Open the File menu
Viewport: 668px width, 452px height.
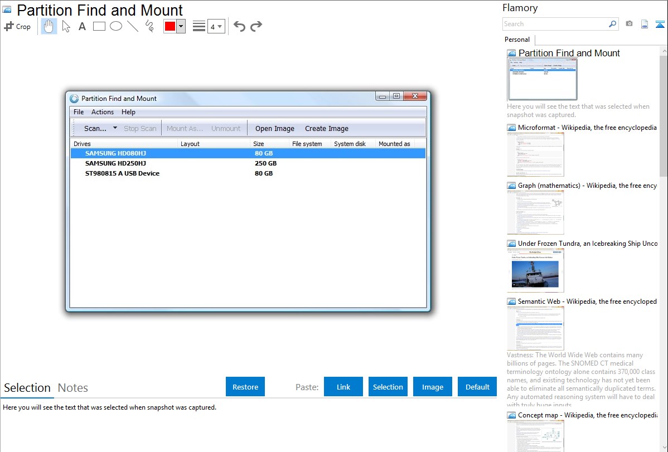[x=79, y=111]
